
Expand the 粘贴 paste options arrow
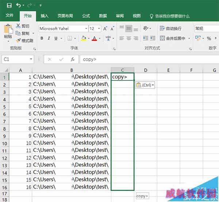8,41
